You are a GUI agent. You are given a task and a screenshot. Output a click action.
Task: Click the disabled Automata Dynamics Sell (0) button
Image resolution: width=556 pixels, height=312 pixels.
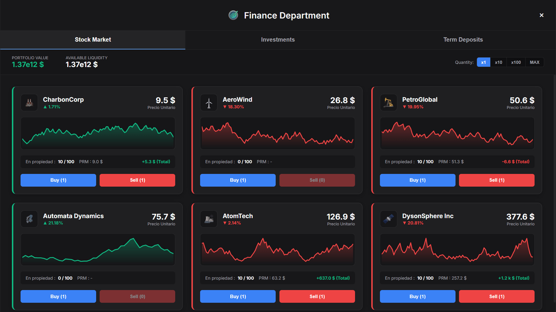[x=138, y=296]
